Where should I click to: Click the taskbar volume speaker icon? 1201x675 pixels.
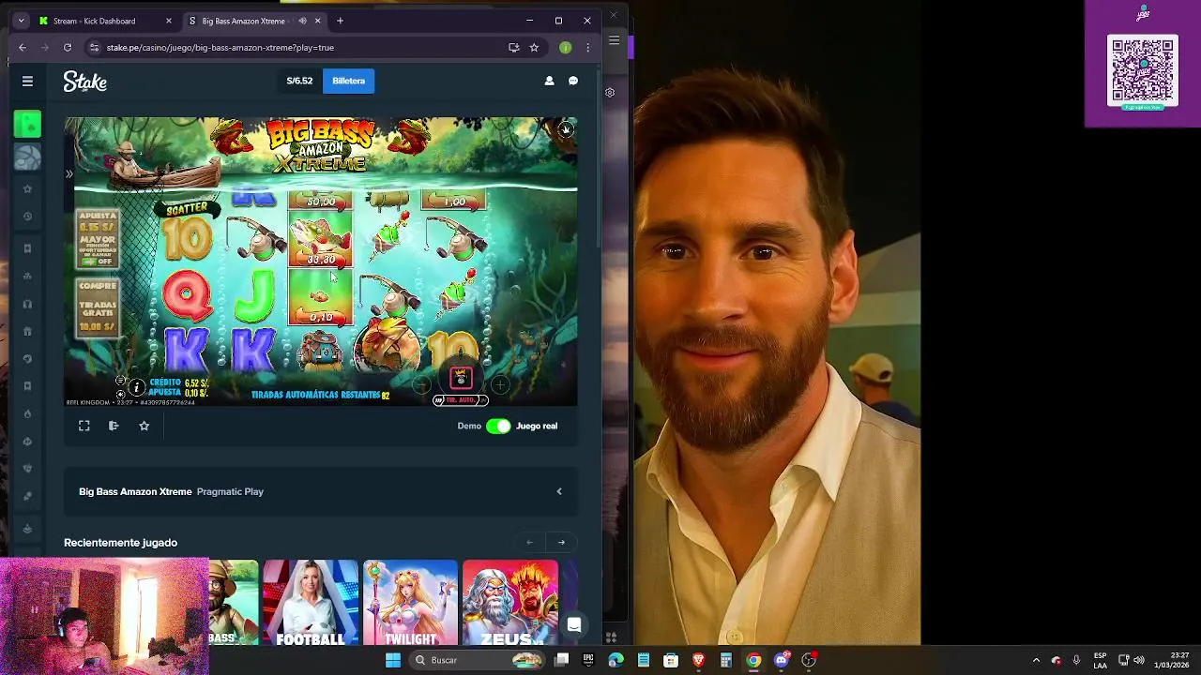click(1139, 660)
